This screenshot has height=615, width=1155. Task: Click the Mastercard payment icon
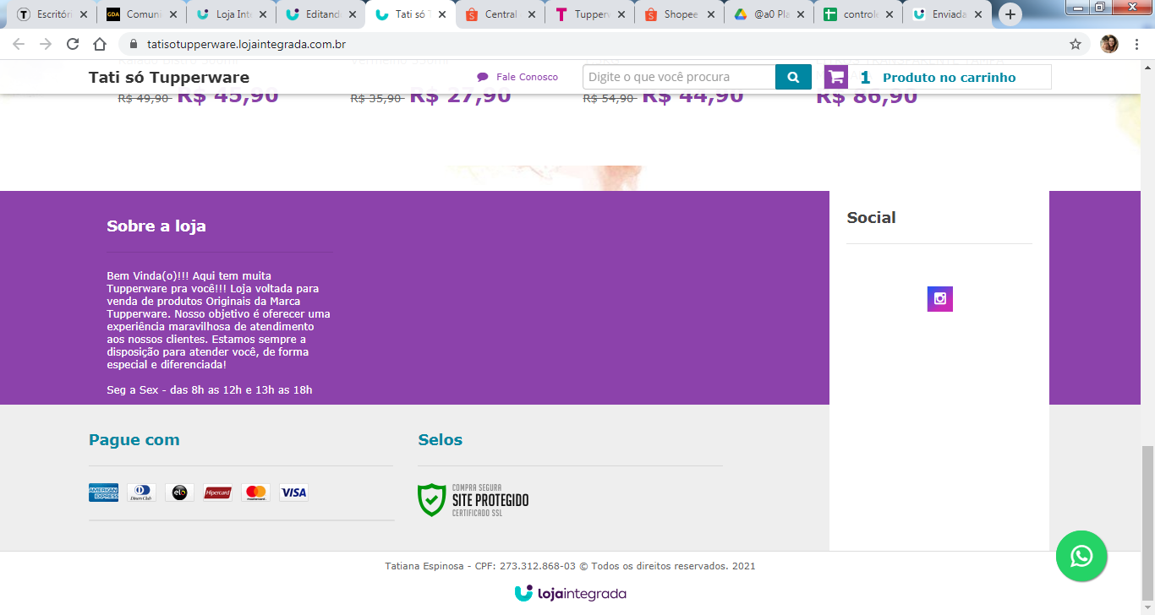click(x=255, y=493)
